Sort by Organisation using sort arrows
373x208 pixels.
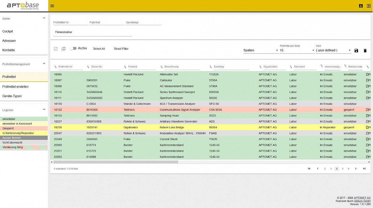(260, 67)
